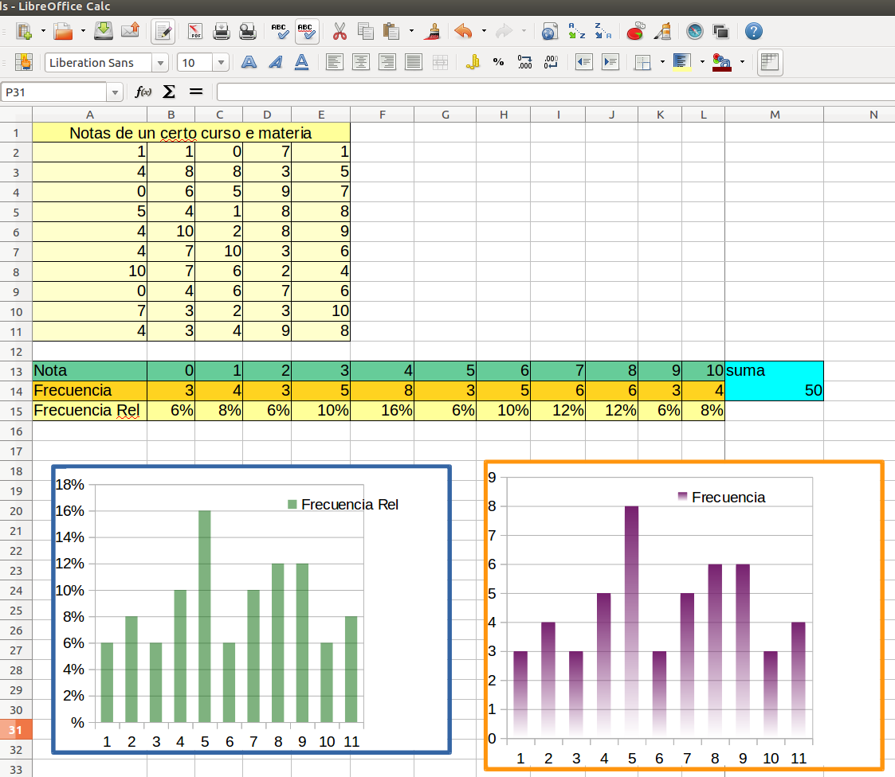
Task: Sort ascending with the A-Z icon
Action: [x=577, y=32]
